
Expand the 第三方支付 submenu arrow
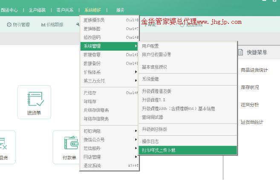136,80
